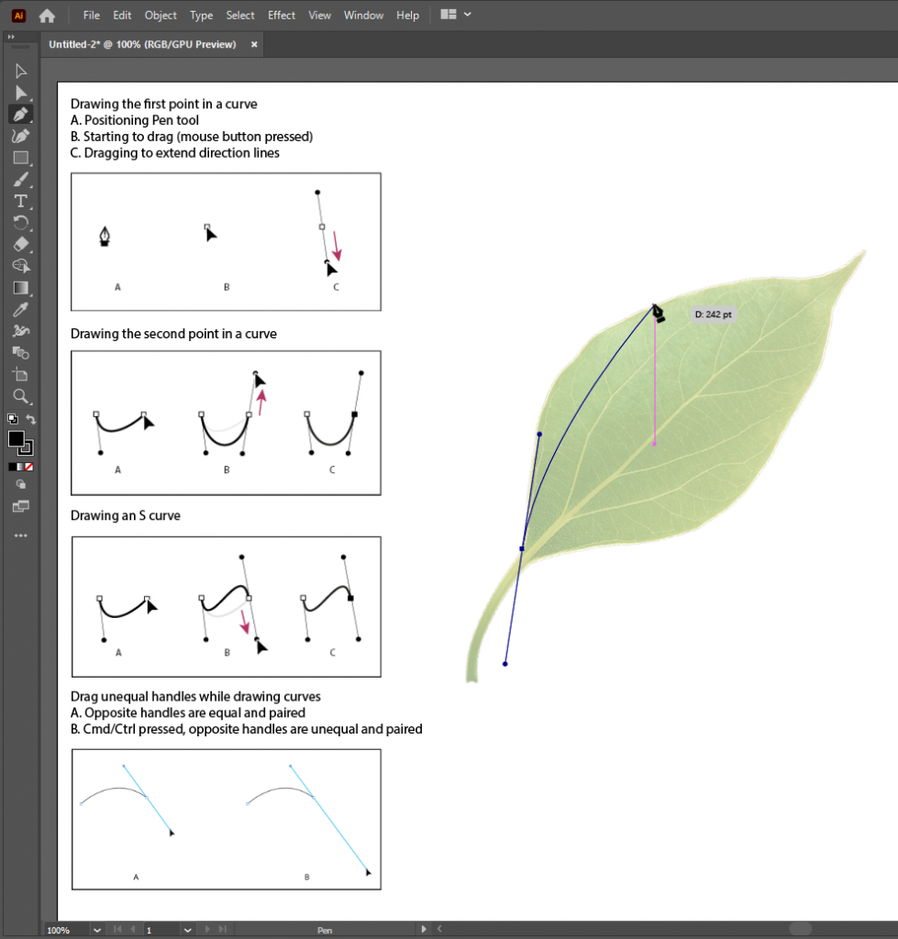Select the Pen tool in toolbar

[21, 115]
